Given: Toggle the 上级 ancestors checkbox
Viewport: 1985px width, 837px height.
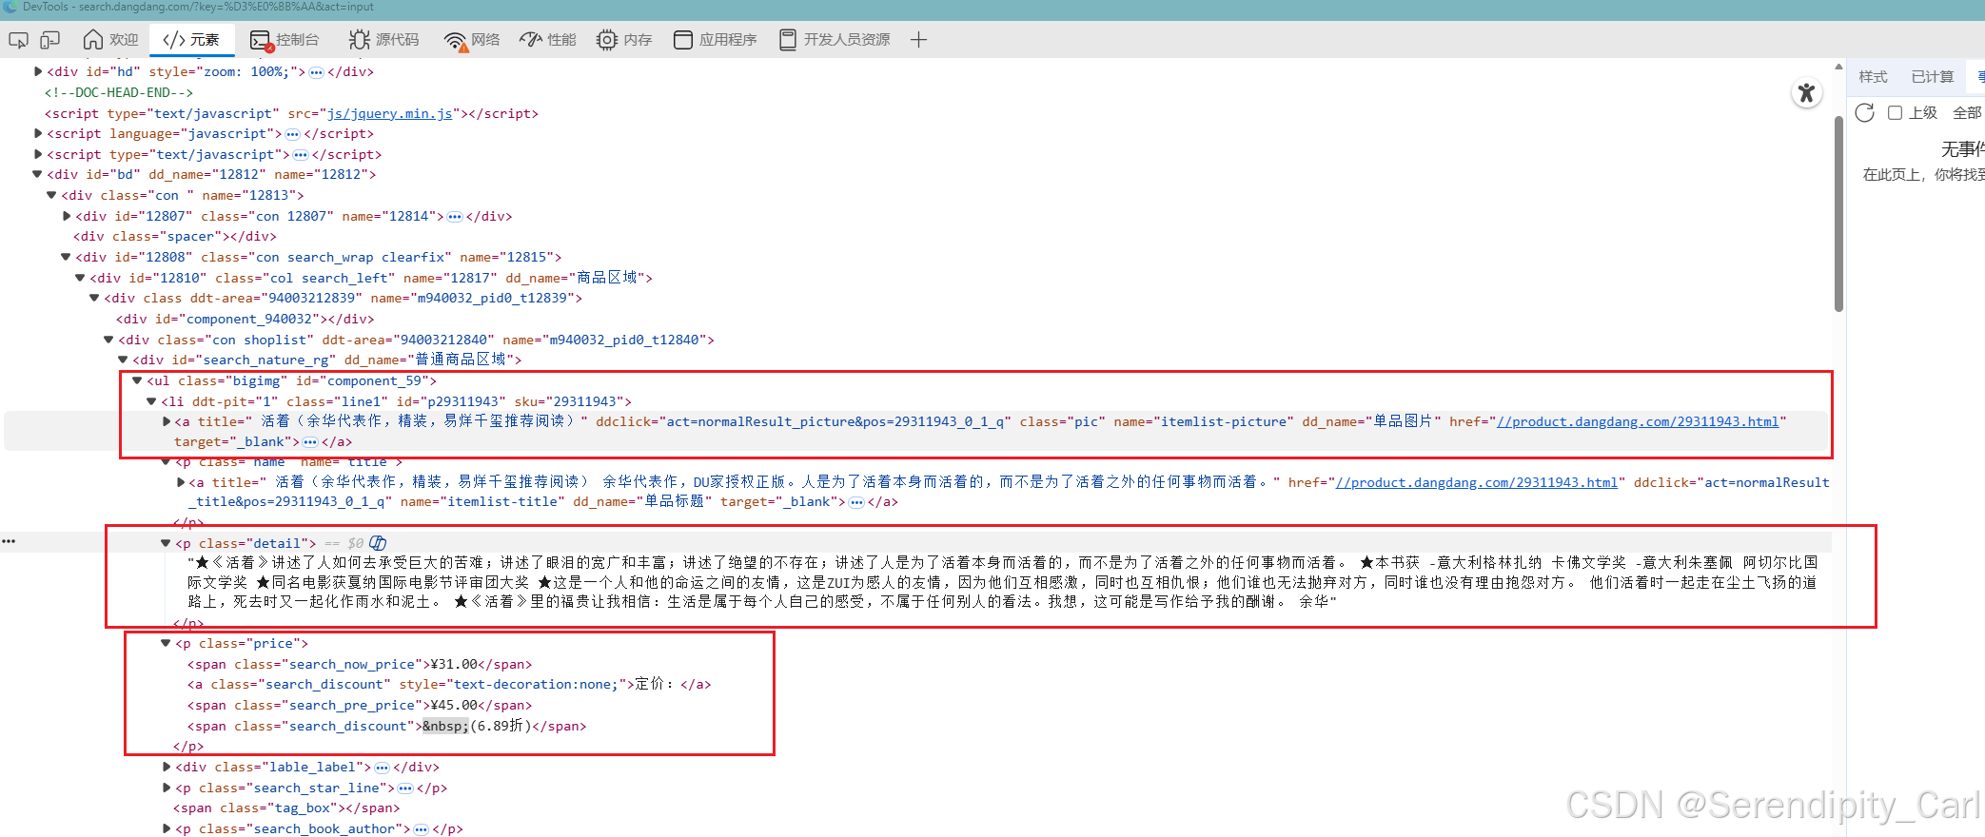Looking at the screenshot, I should (1895, 113).
